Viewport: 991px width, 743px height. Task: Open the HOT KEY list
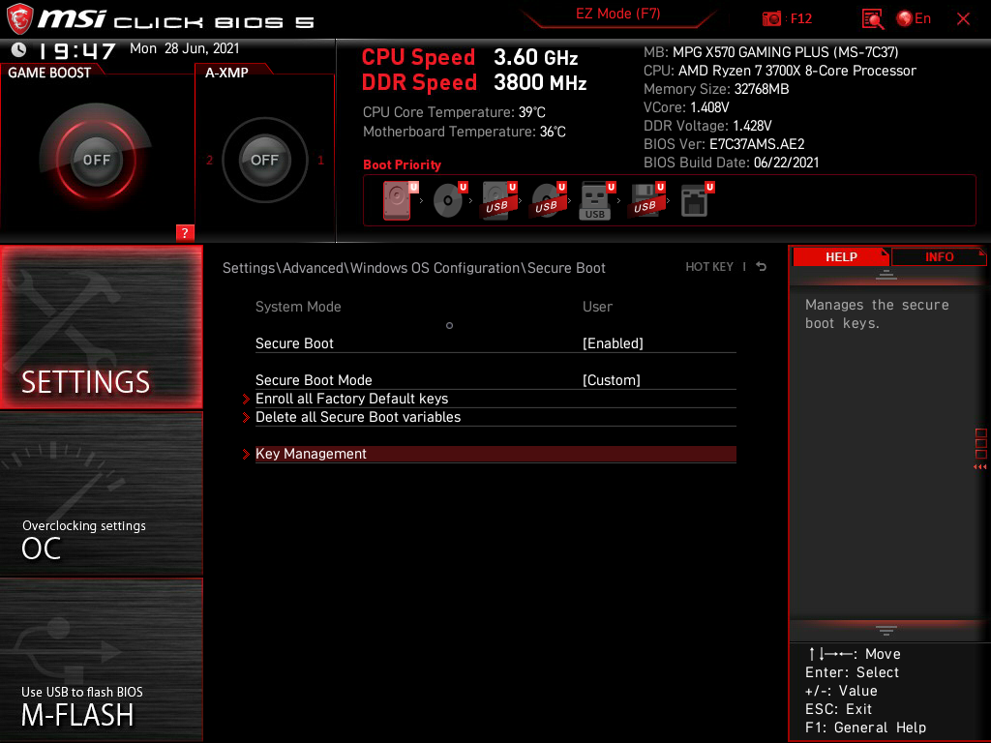pyautogui.click(x=709, y=267)
